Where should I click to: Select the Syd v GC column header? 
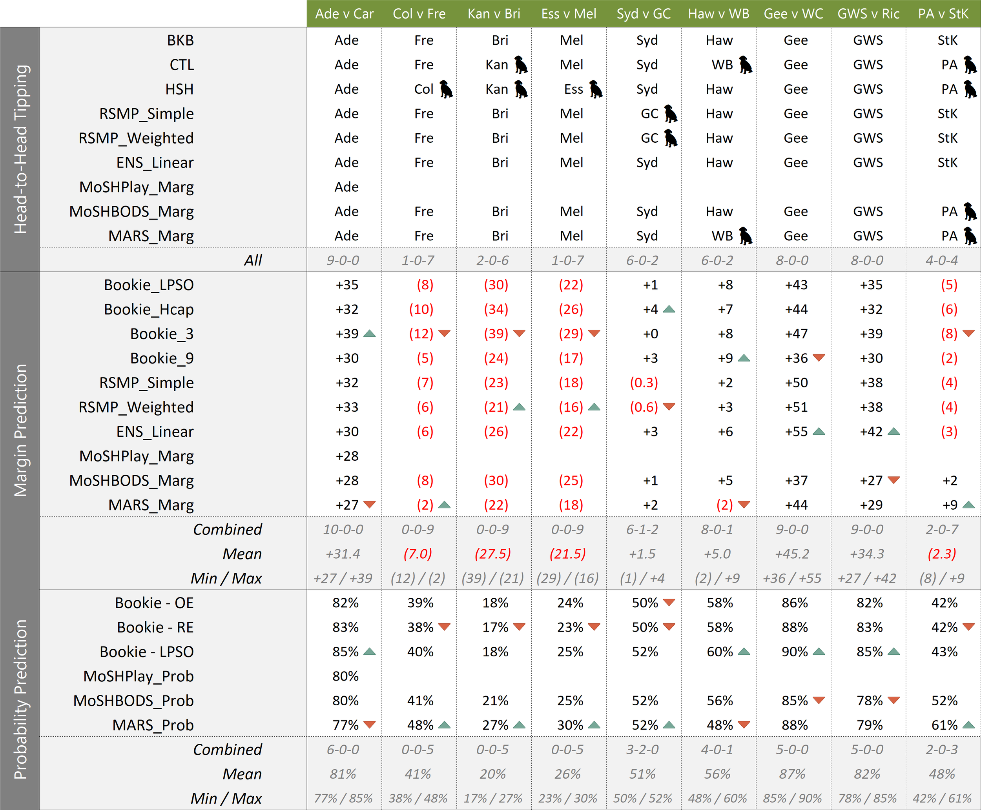tap(644, 14)
